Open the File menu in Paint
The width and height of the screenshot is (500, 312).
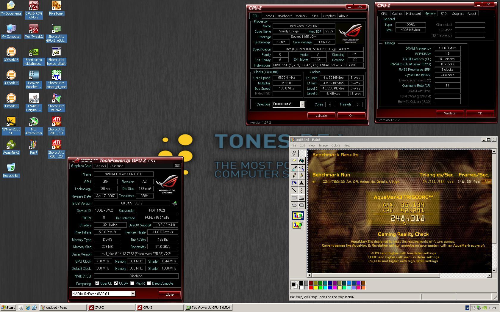294,145
